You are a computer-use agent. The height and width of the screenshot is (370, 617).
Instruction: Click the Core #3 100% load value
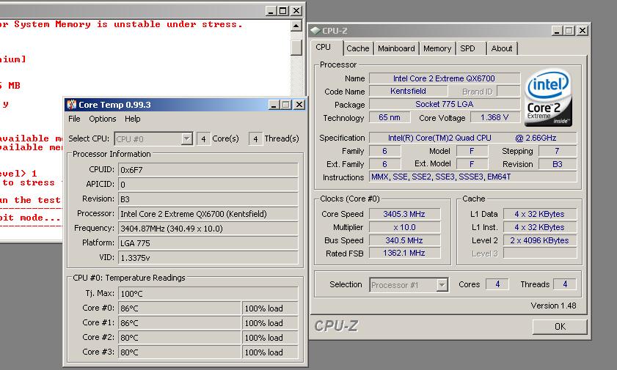270,352
